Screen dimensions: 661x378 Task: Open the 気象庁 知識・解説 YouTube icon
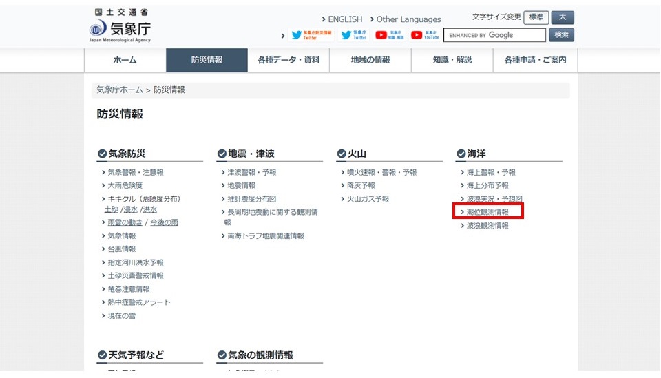point(390,35)
